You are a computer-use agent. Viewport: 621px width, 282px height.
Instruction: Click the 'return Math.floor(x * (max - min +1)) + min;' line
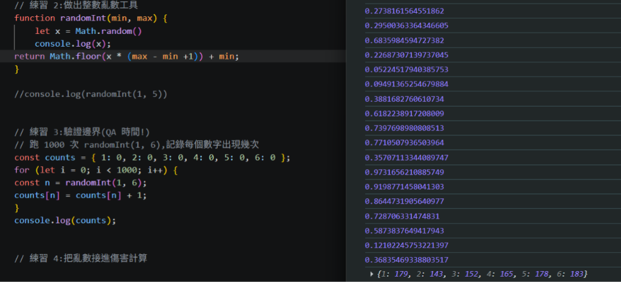click(x=127, y=56)
